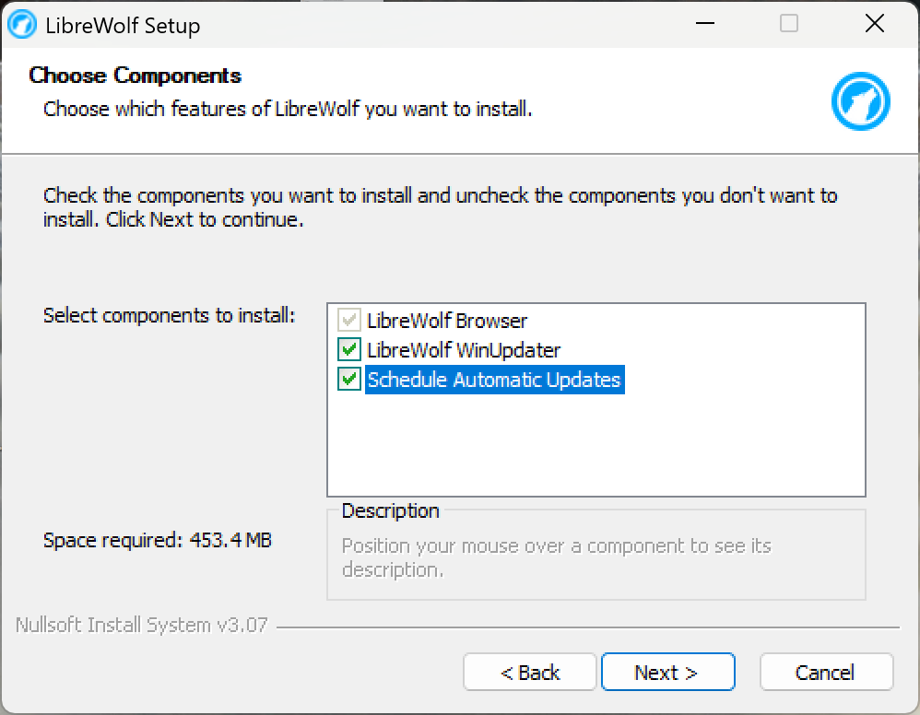Click the greyed LibreWolf Browser checkbox

[x=349, y=321]
